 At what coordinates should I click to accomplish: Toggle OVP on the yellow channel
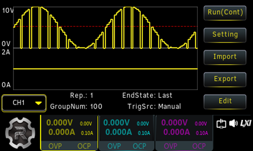click(x=55, y=146)
